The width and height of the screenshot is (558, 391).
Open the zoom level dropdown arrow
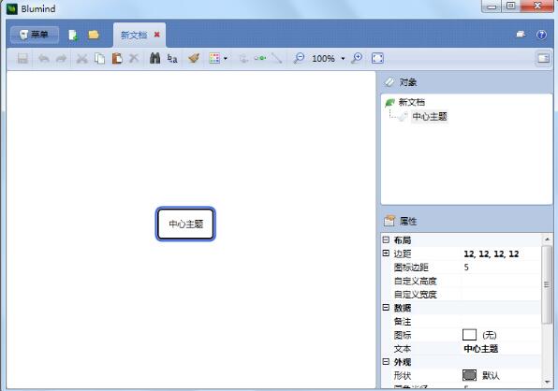tap(343, 58)
